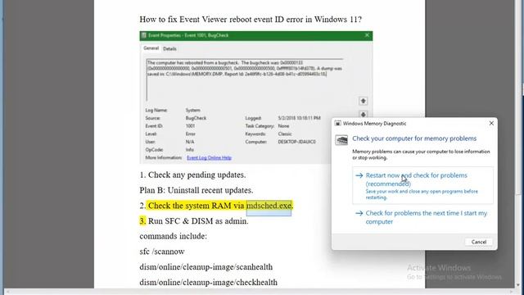This screenshot has width=524, height=295.
Task: Click the Keywords value Classic
Action: click(285, 134)
